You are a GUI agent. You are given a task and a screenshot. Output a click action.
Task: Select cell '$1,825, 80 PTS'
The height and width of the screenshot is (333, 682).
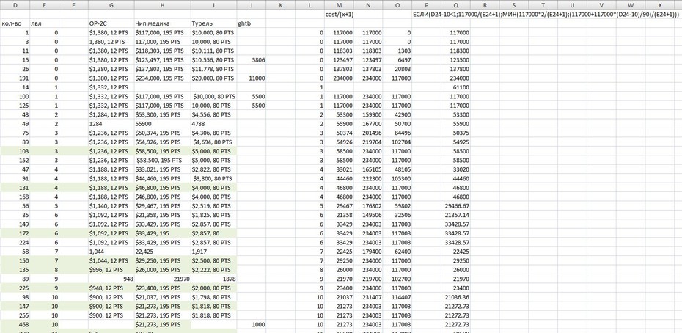click(213, 215)
